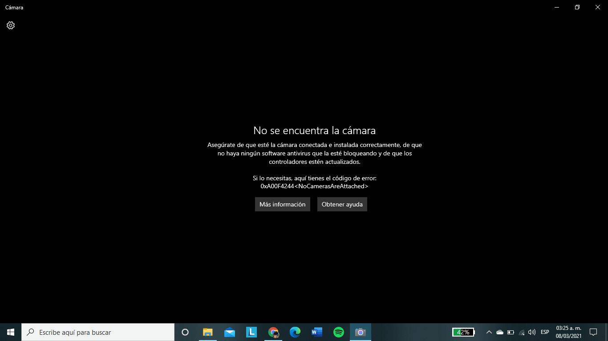Select the Camera app taskbar icon
The height and width of the screenshot is (341, 608).
pos(361,332)
